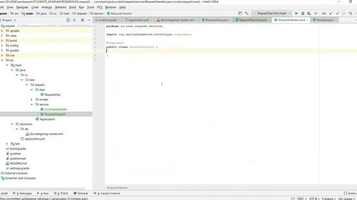The height and width of the screenshot is (200, 357).
Task: Open the Version Control tool window
Action: click(107, 193)
